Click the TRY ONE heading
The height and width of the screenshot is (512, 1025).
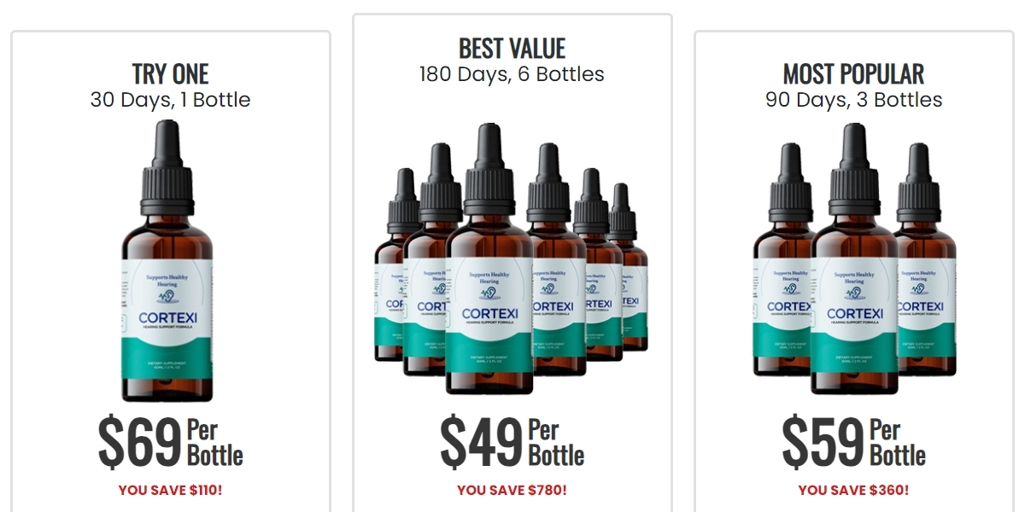(171, 74)
